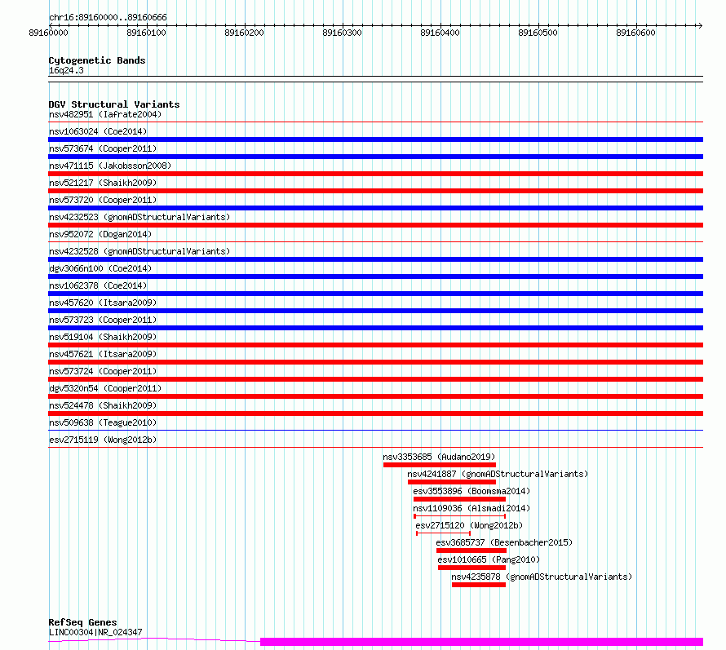
Task: Click the DGV Structural Variants track title
Action: click(114, 104)
